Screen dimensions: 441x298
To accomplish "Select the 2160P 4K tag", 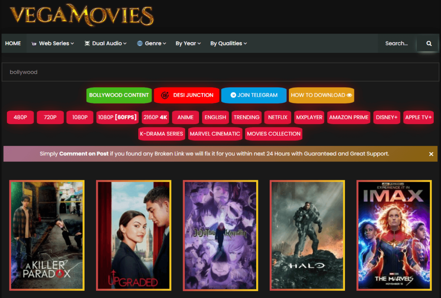I will [155, 117].
